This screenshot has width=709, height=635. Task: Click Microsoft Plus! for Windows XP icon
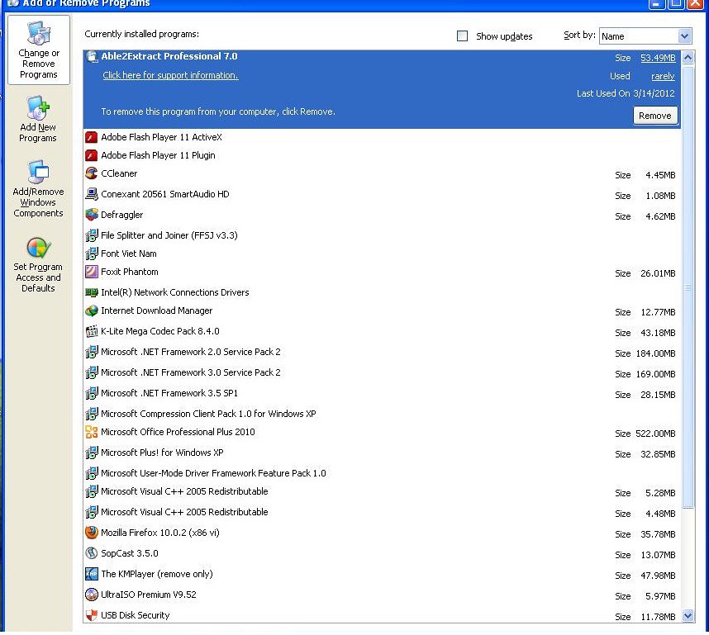pos(92,453)
